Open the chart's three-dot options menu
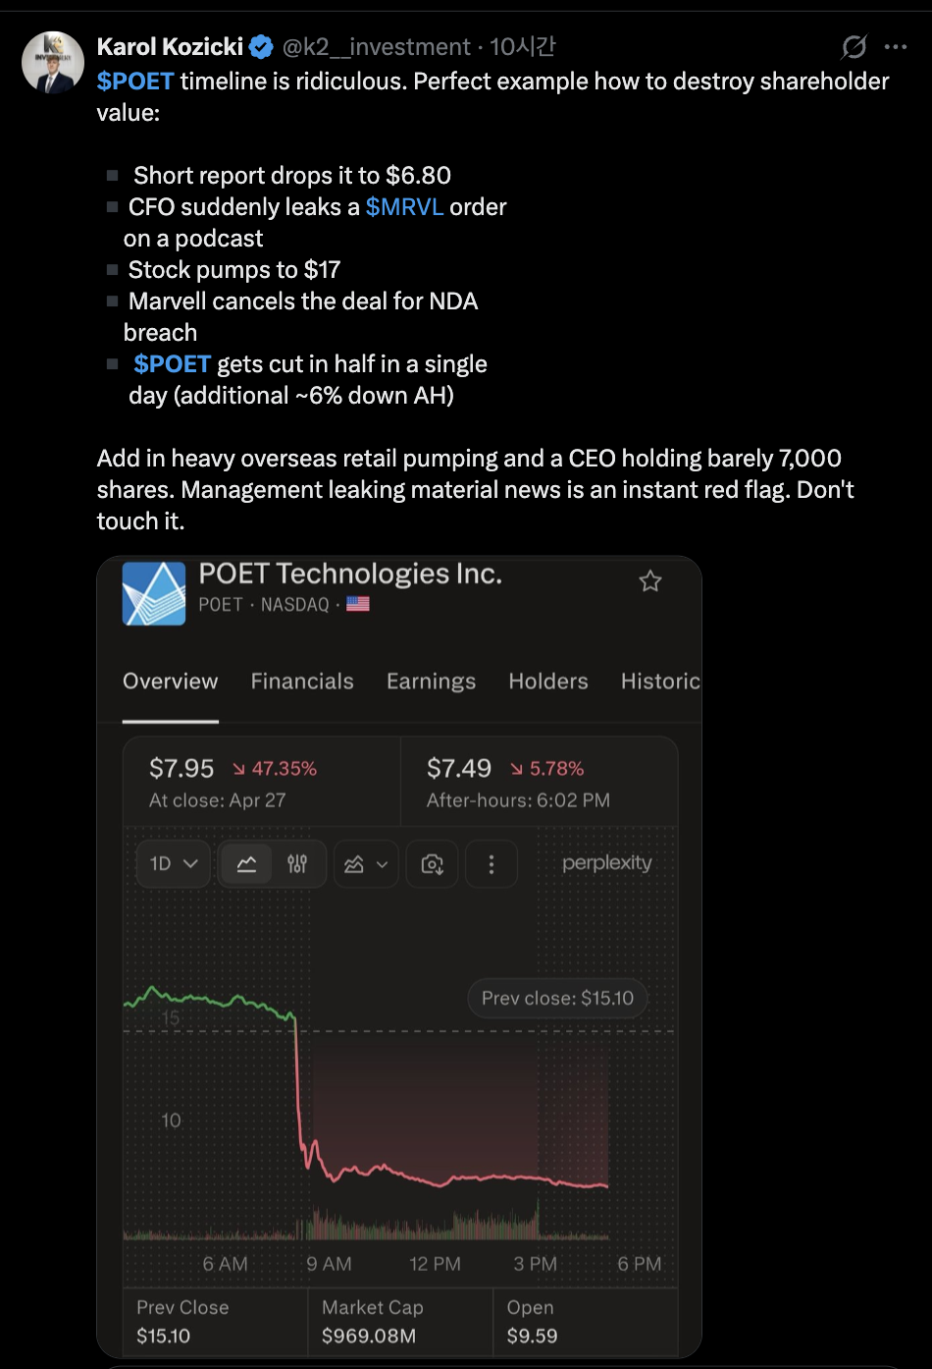The width and height of the screenshot is (932, 1369). pos(492,864)
